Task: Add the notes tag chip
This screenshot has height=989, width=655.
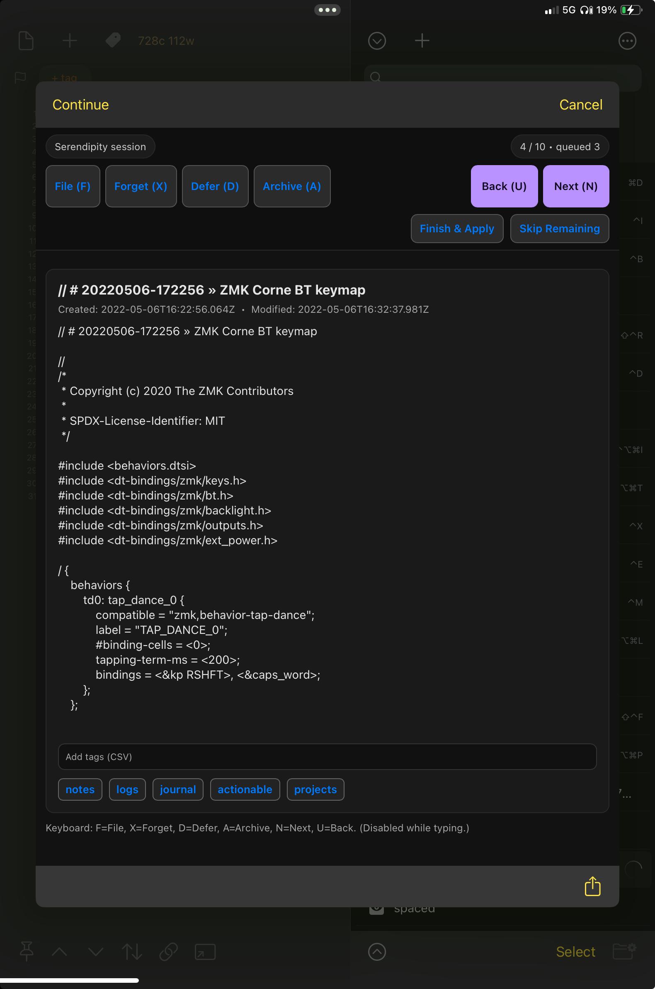Action: tap(80, 789)
